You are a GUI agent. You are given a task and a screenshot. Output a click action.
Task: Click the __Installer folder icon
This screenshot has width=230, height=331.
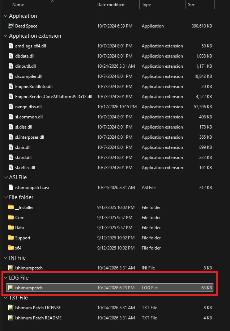[x=11, y=207]
